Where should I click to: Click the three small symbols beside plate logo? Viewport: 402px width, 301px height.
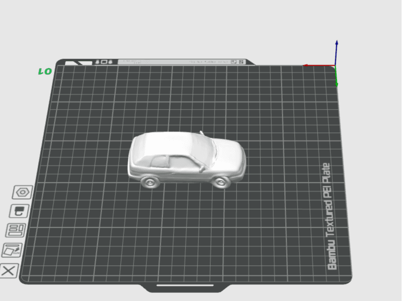click(x=104, y=62)
